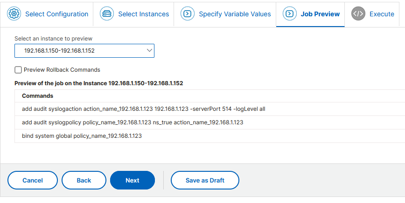This screenshot has width=405, height=203.
Task: Open the Specify Variable Values tab
Action: 225,14
